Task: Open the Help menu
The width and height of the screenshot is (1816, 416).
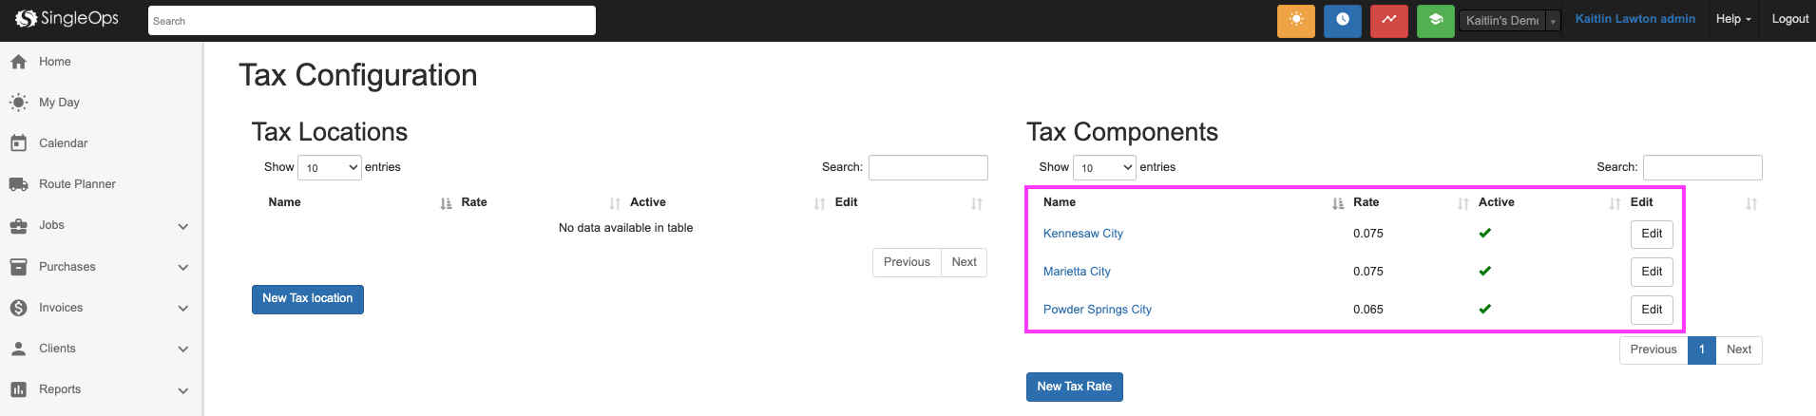Action: pos(1732,19)
